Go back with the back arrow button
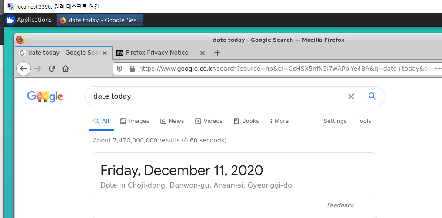 tap(23, 69)
